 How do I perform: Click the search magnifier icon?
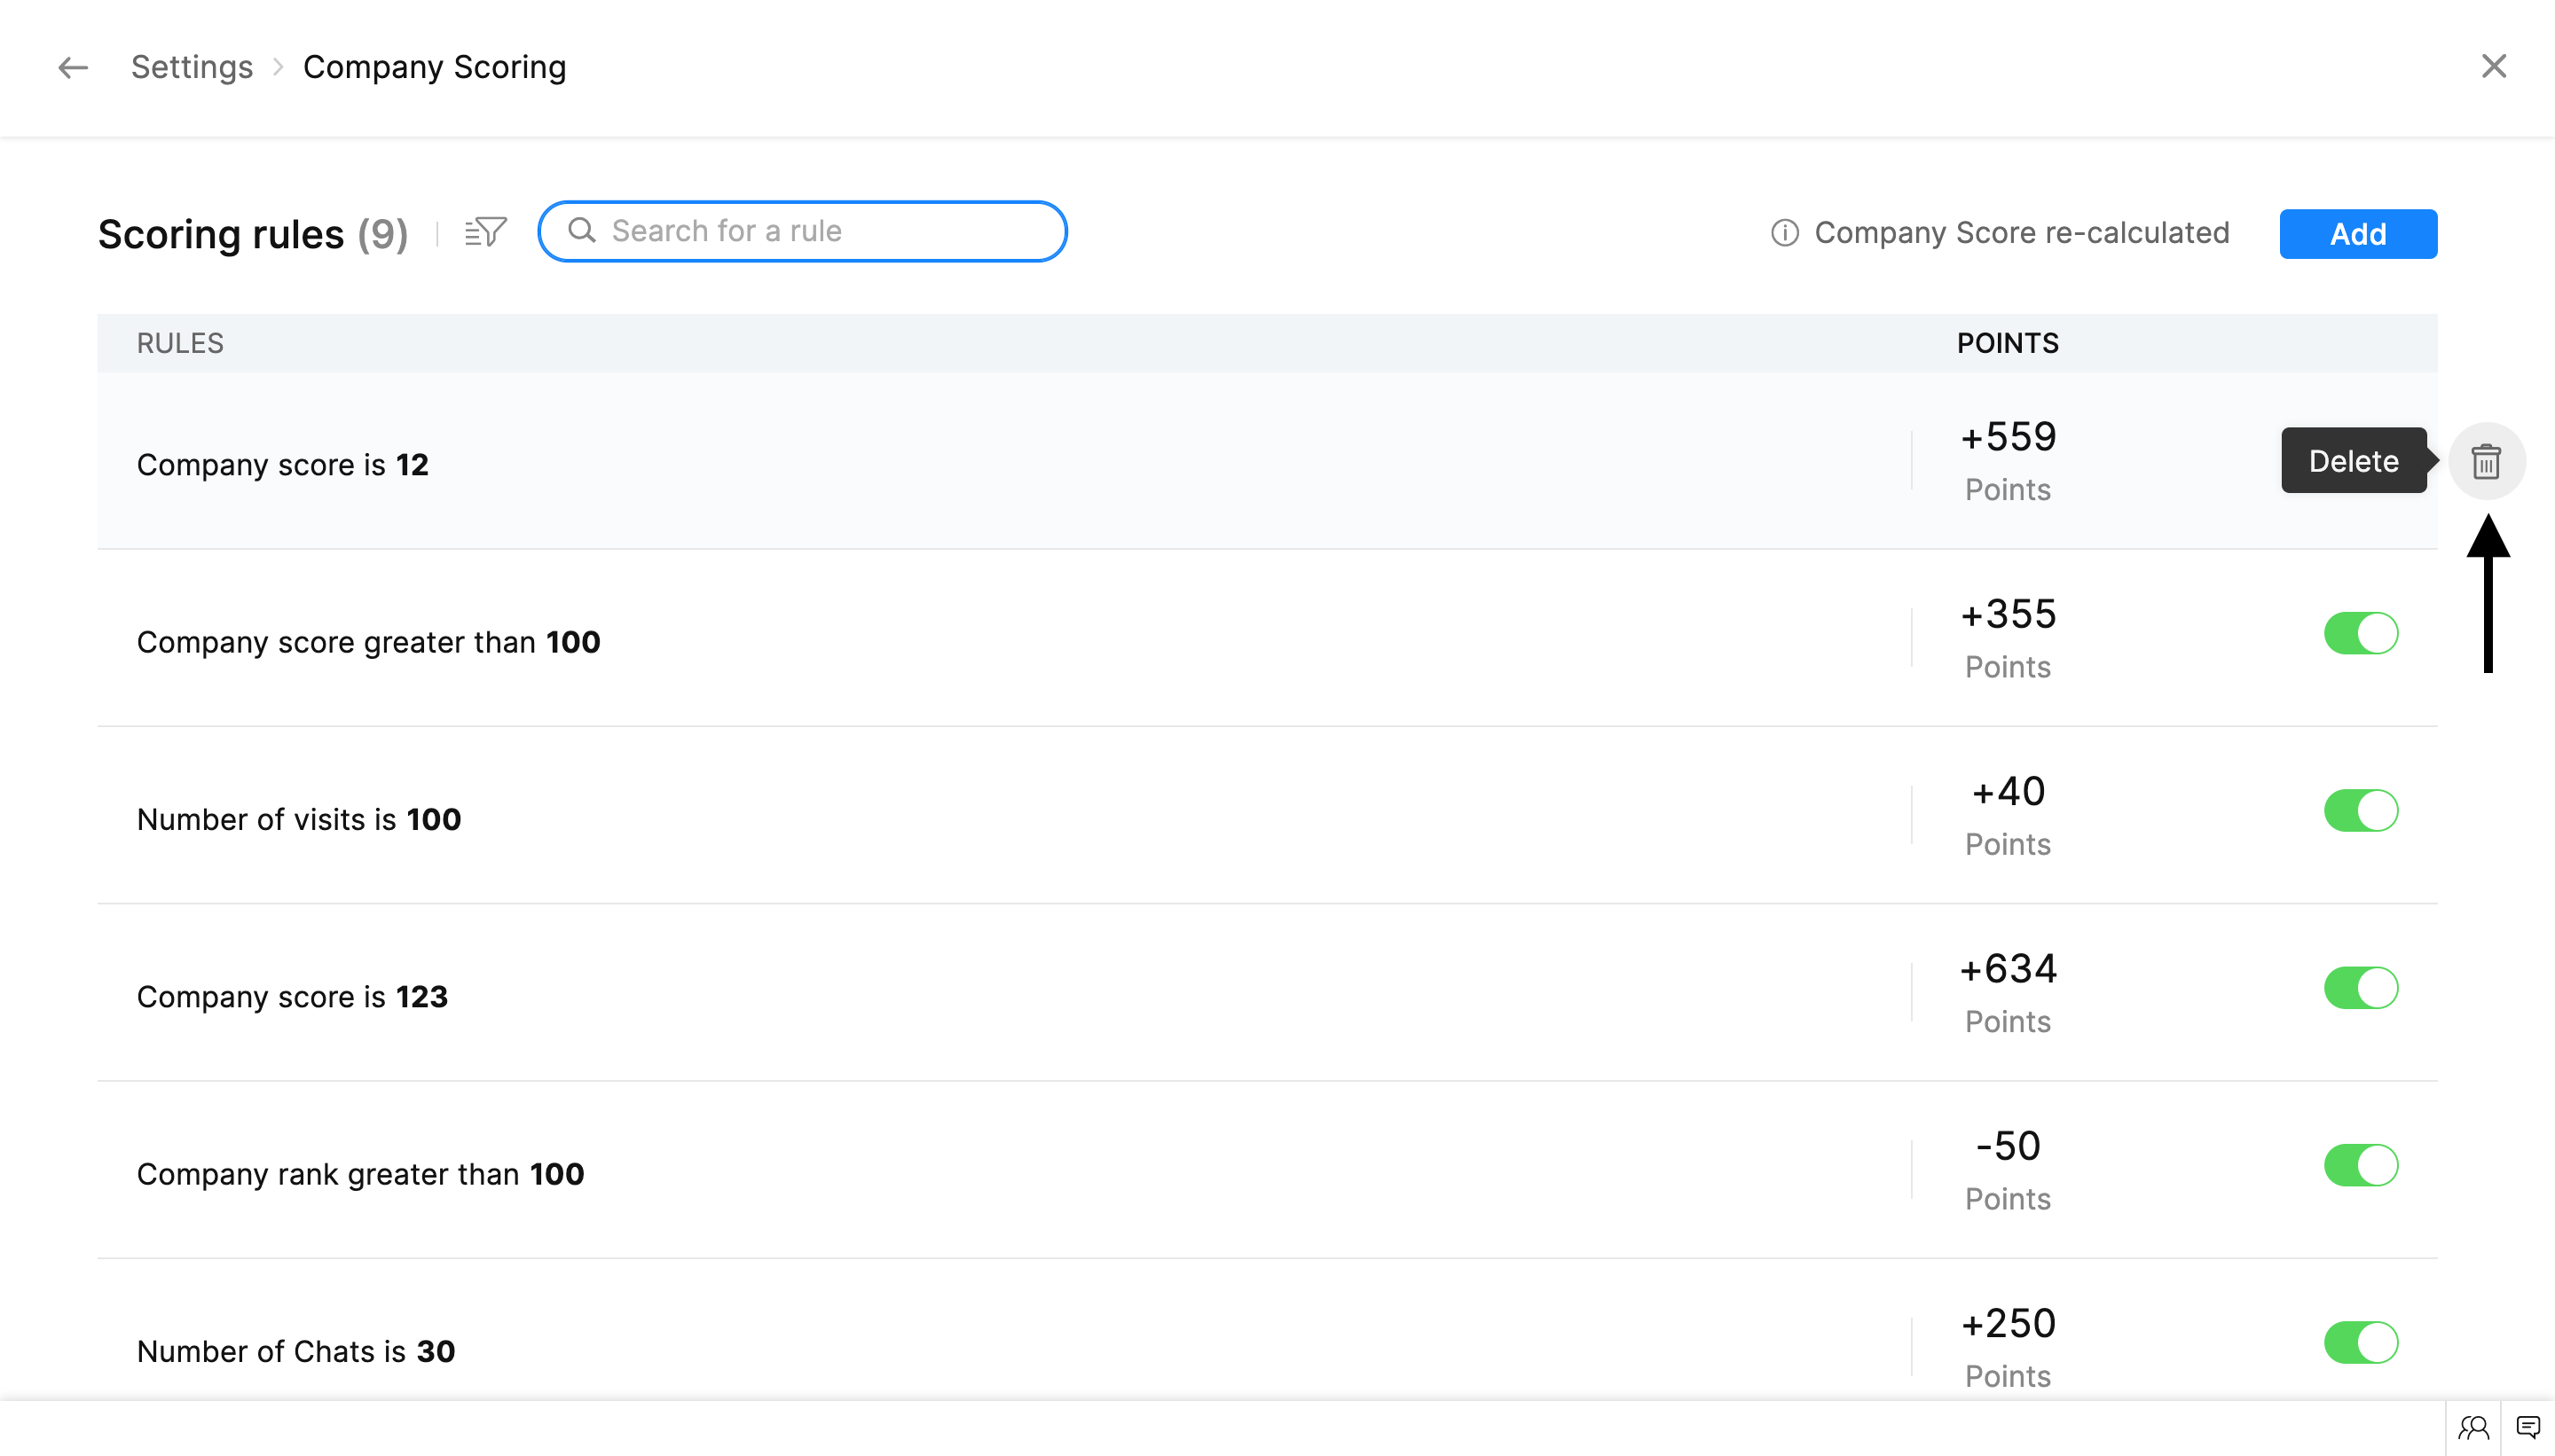pos(582,231)
